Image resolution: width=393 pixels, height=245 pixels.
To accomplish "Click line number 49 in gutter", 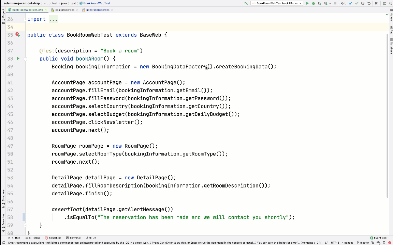I will tap(10, 146).
